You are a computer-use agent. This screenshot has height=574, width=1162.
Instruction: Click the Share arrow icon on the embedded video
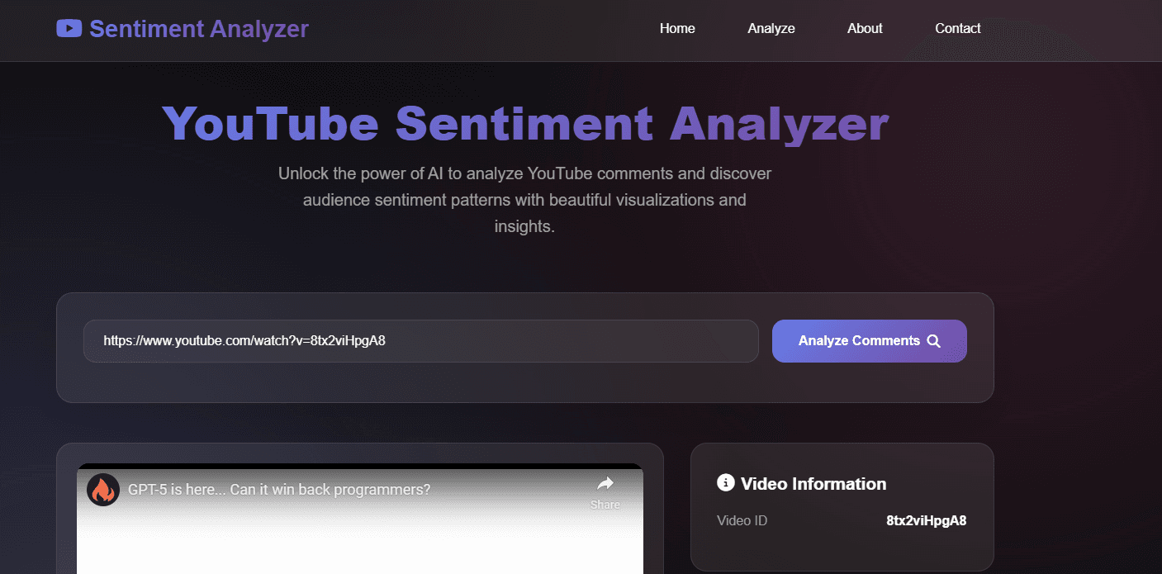coord(605,484)
